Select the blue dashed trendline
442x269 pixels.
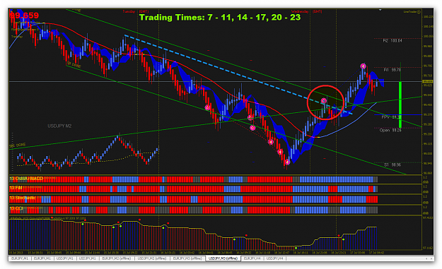(238, 75)
